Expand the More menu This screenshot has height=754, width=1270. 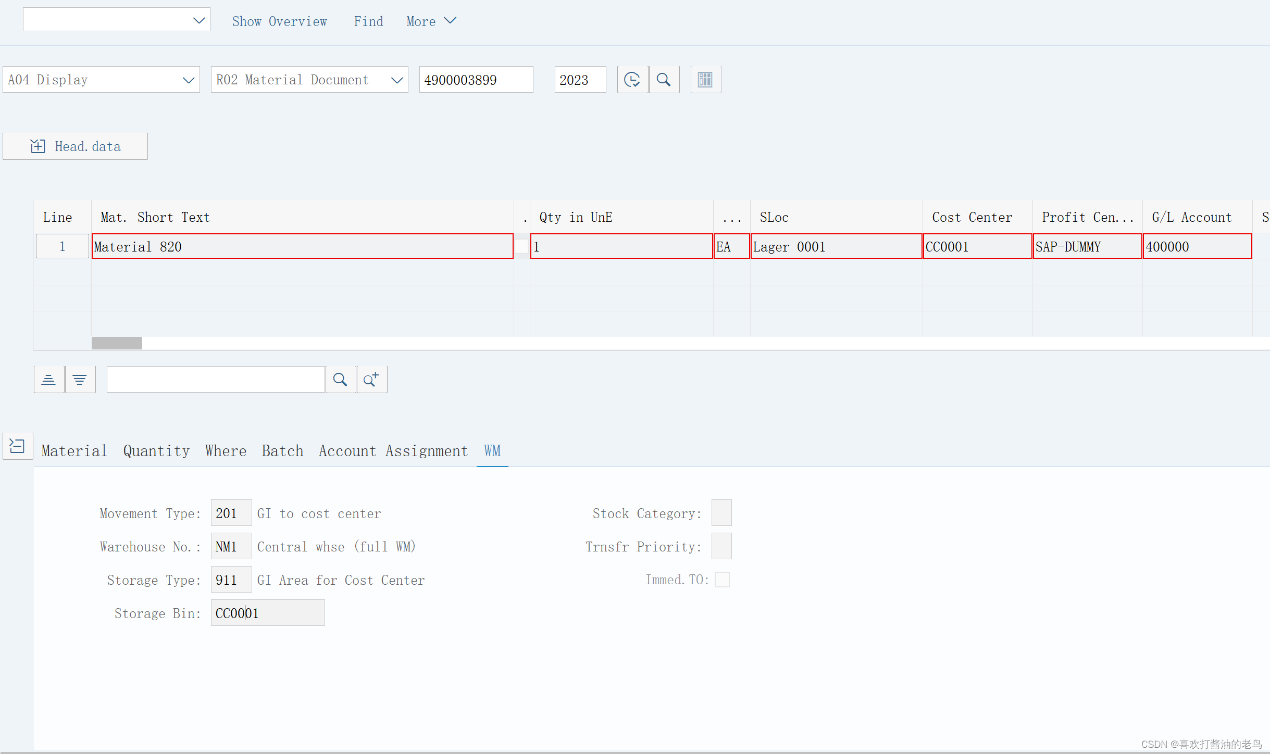click(431, 21)
